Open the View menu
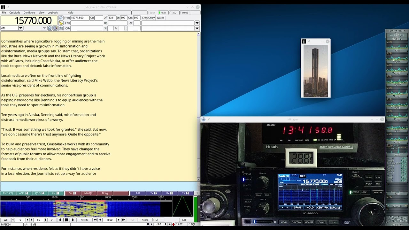Screen dimensions: 409x230 (x=42, y=13)
